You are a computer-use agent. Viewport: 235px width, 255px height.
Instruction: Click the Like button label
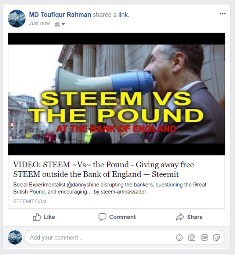pyautogui.click(x=49, y=217)
